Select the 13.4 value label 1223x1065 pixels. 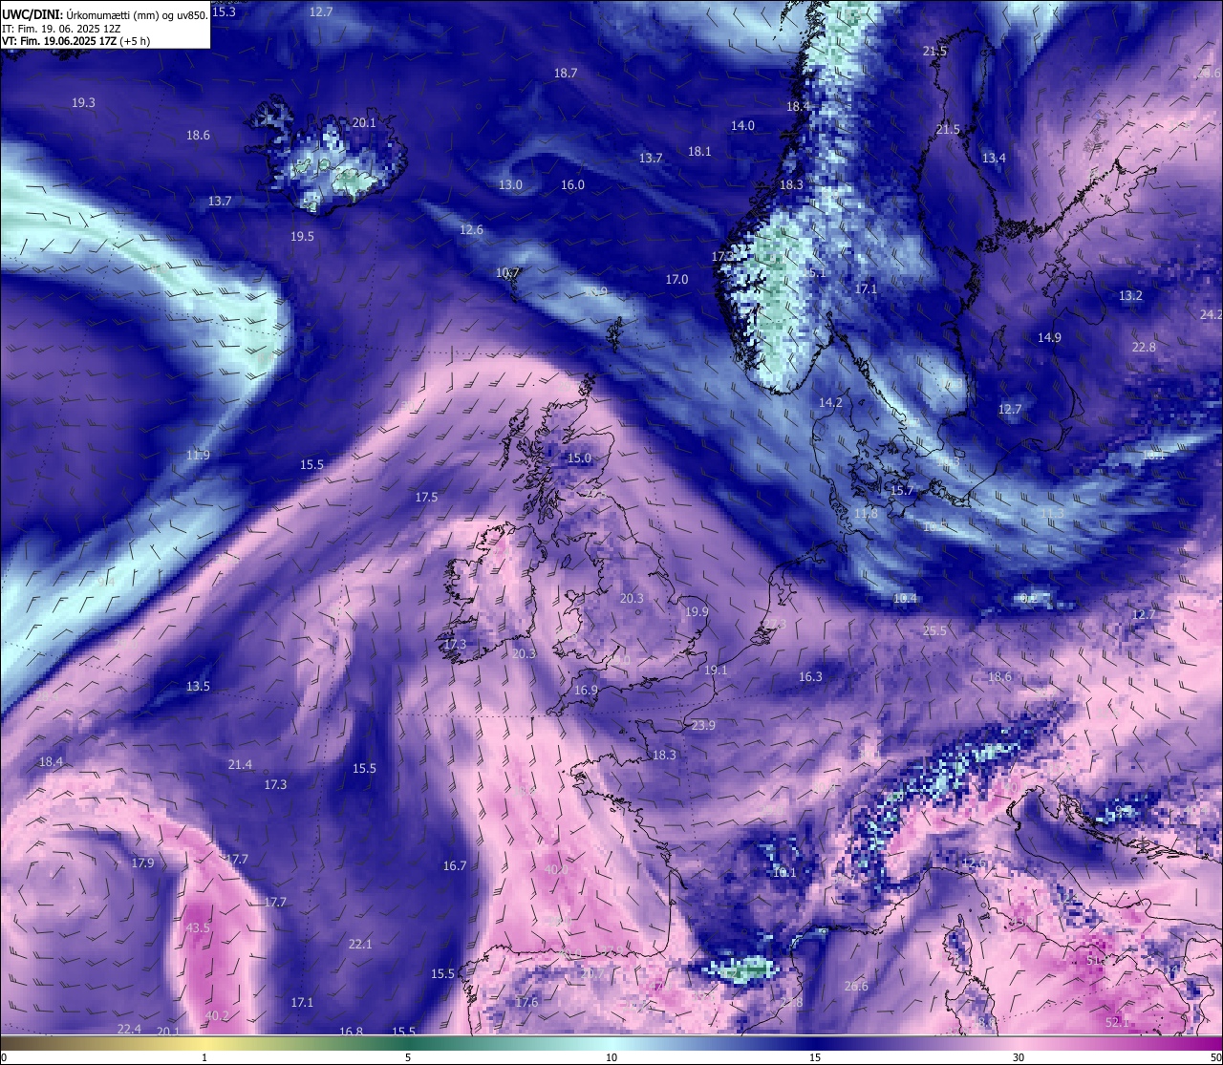(994, 158)
